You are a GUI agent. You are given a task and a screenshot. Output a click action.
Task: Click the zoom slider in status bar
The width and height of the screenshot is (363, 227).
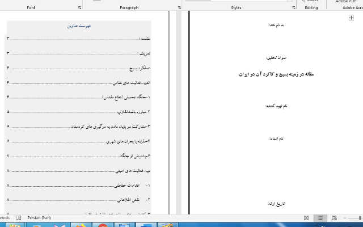tap(356, 218)
